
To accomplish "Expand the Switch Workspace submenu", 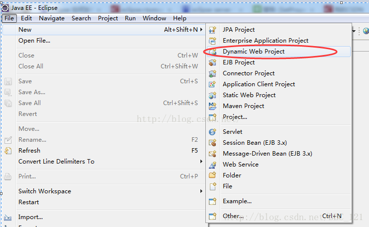I will (201, 191).
